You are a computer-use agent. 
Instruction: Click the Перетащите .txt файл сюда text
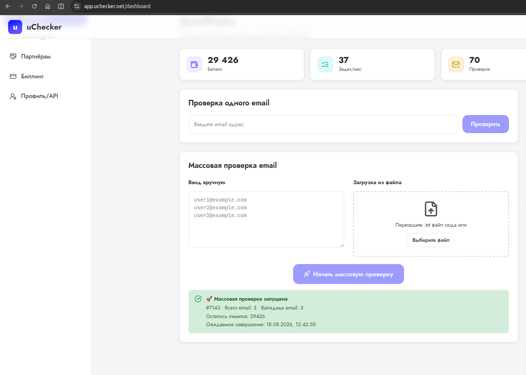[x=431, y=225]
